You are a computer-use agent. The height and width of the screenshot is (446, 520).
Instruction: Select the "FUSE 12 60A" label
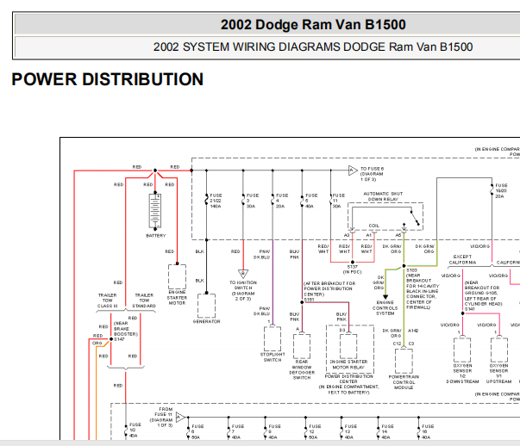[315, 432]
